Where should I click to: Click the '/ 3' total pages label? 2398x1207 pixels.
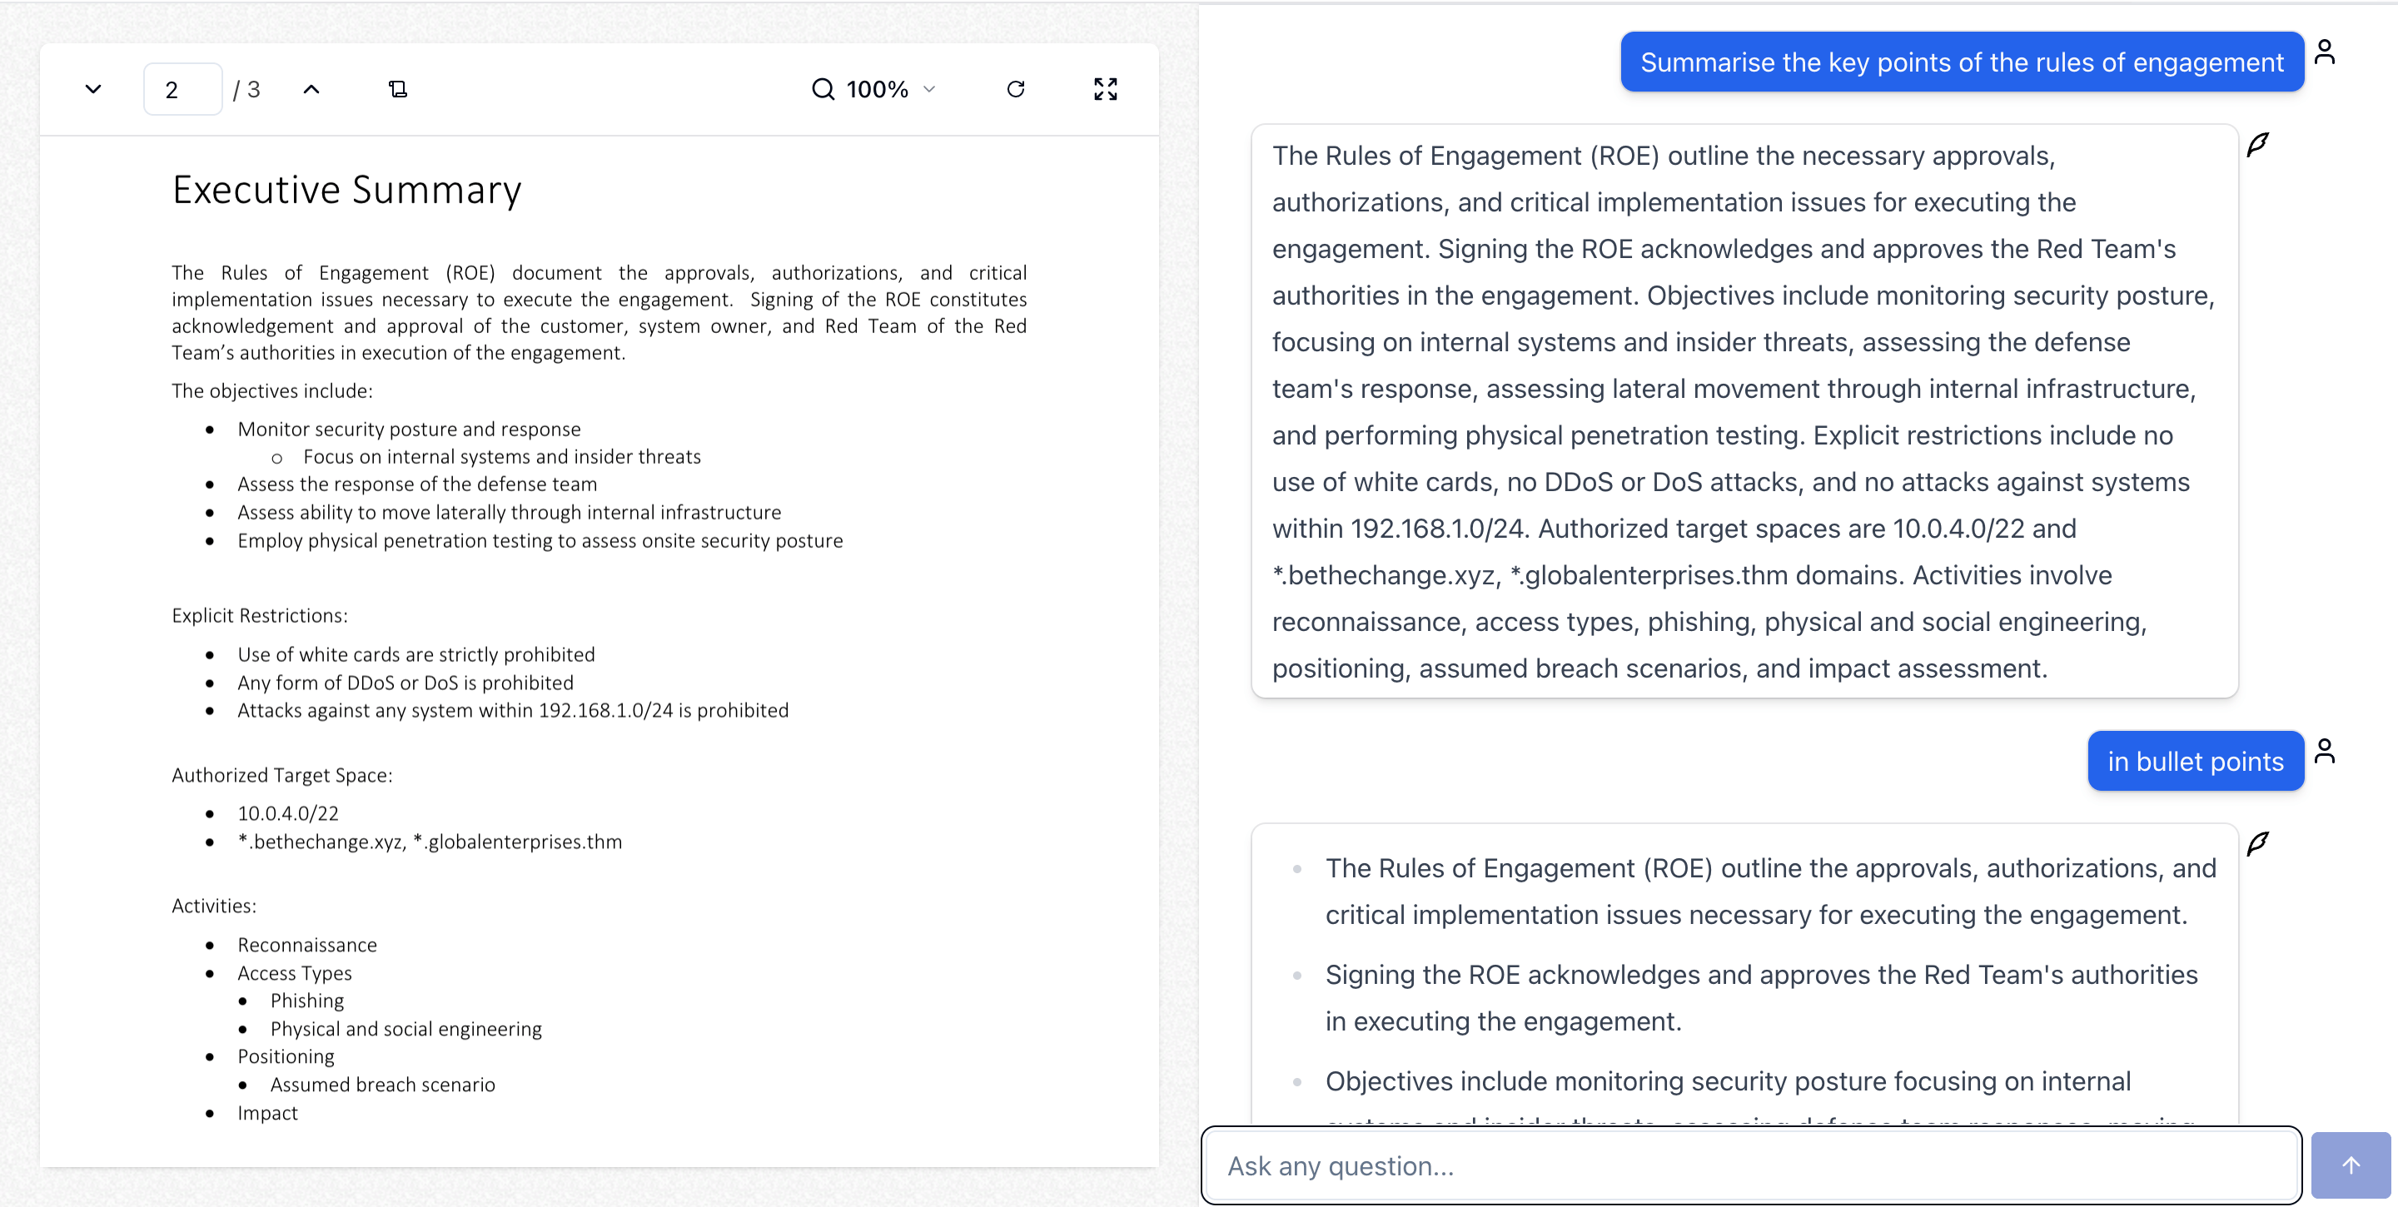[246, 89]
